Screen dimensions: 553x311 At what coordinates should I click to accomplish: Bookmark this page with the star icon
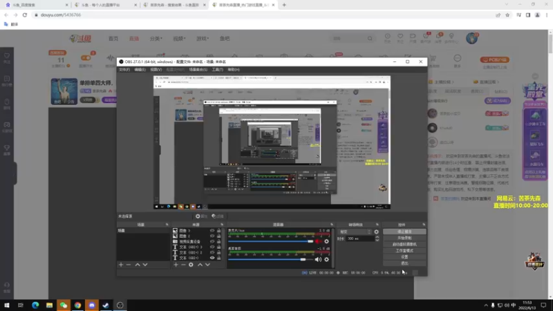pos(507,15)
